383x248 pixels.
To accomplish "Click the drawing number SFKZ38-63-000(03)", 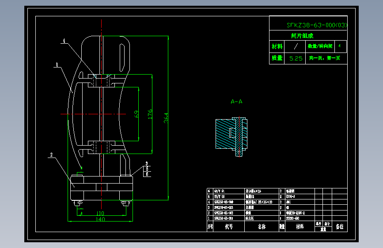I will click(x=317, y=25).
